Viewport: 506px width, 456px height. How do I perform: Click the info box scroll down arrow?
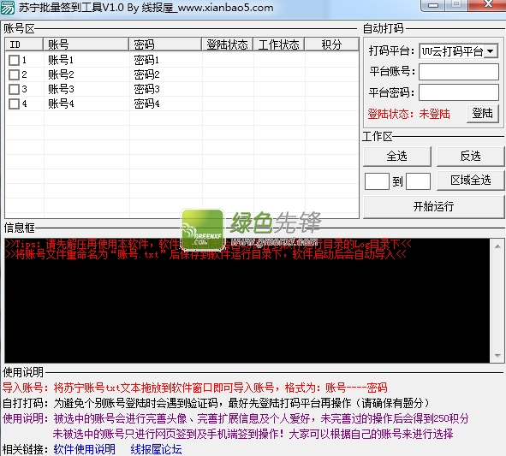coord(497,356)
